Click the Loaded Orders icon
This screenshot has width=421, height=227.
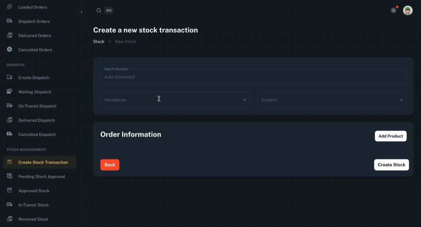(x=9, y=7)
